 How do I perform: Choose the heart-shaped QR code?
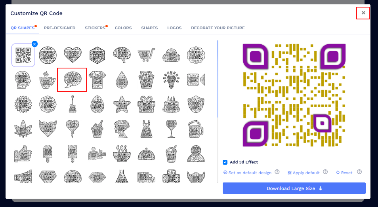click(73, 55)
